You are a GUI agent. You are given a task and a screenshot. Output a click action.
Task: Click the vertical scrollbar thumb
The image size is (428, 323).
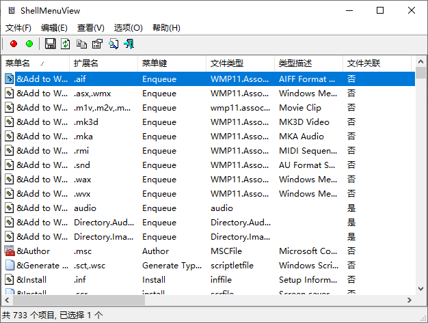point(420,73)
